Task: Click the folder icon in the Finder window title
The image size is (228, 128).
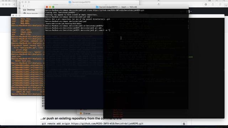Action: (70, 2)
